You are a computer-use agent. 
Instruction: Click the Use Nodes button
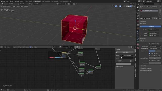151,27
